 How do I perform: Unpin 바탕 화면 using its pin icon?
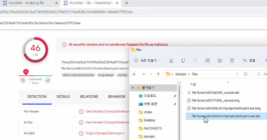click(175, 104)
